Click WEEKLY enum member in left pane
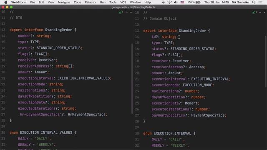Image resolution: width=267 pixels, height=150 pixels. click(x=24, y=145)
